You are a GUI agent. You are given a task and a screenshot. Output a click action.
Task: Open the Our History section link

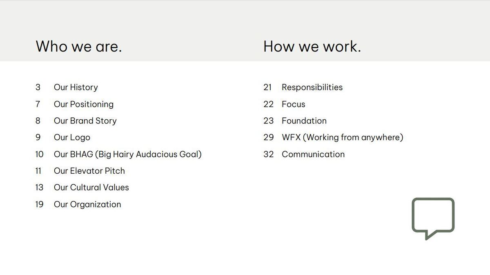76,87
